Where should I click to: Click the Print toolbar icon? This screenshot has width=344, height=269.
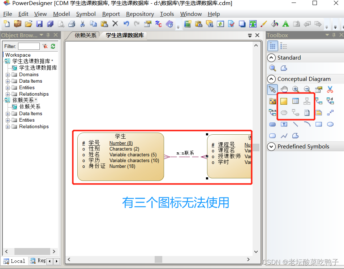coord(72,24)
